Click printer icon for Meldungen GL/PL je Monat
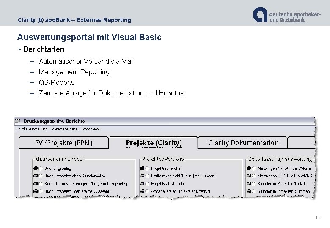 coord(248,176)
